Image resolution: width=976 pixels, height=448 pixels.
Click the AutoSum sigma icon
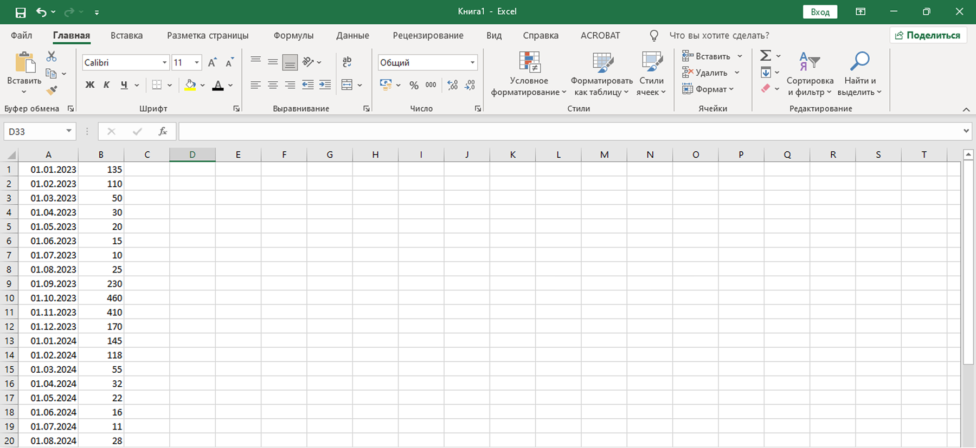[765, 56]
